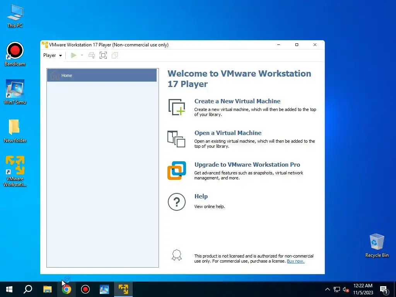Click the 'View online help.' text
The image size is (396, 297).
(x=209, y=207)
